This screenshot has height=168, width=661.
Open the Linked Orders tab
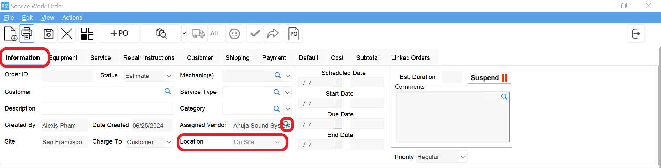[410, 58]
